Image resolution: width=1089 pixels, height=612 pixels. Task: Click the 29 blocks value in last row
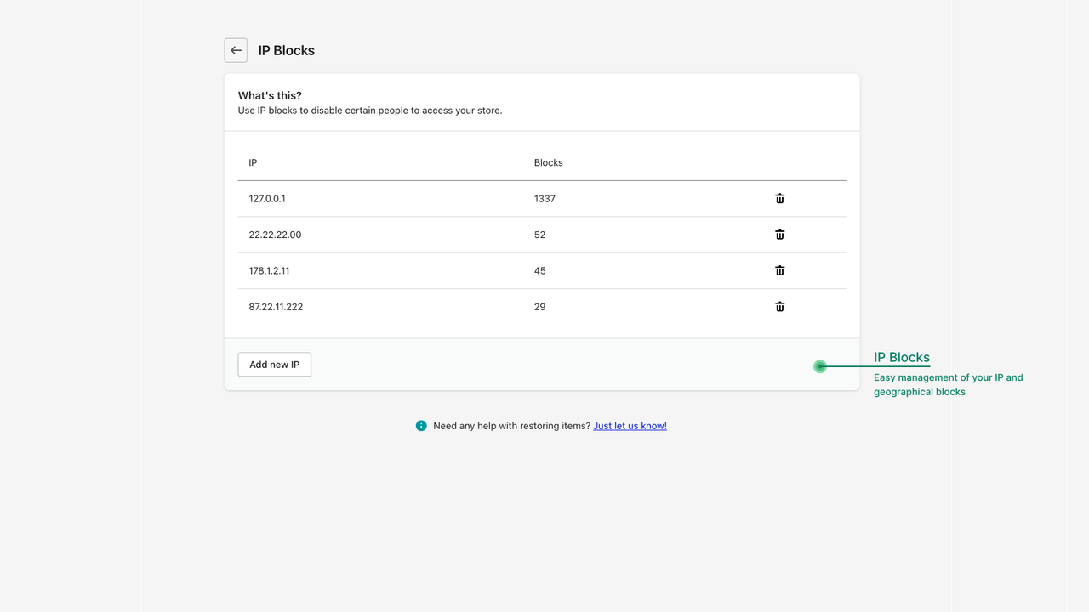pyautogui.click(x=539, y=306)
